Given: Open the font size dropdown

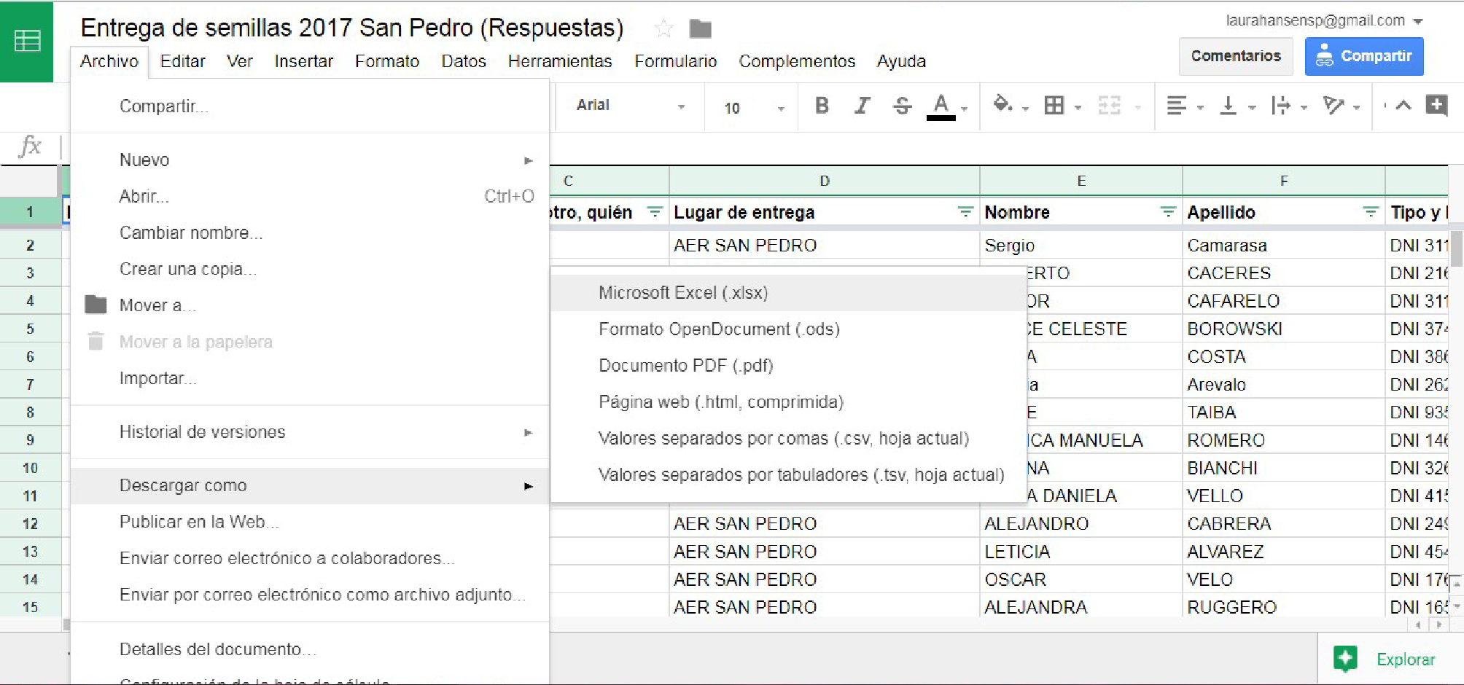Looking at the screenshot, I should coord(753,108).
